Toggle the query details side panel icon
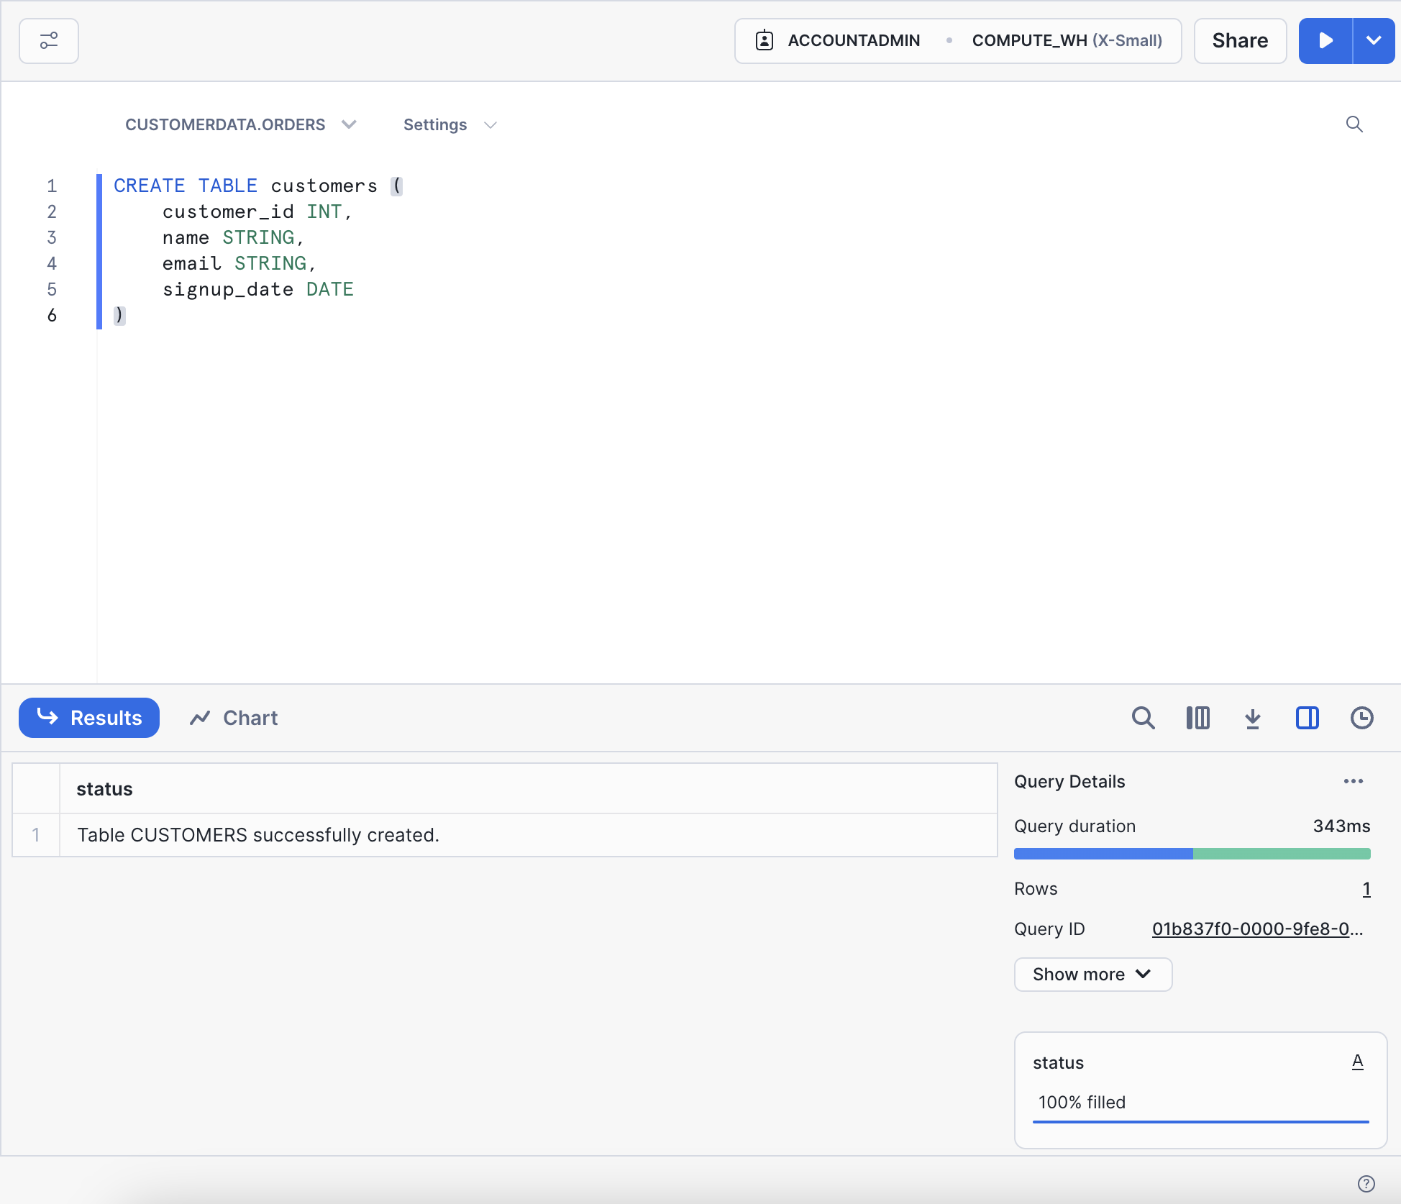1401x1204 pixels. click(x=1308, y=718)
